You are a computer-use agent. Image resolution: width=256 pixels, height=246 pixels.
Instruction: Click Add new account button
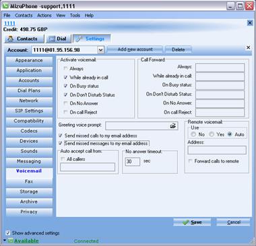click(135, 49)
